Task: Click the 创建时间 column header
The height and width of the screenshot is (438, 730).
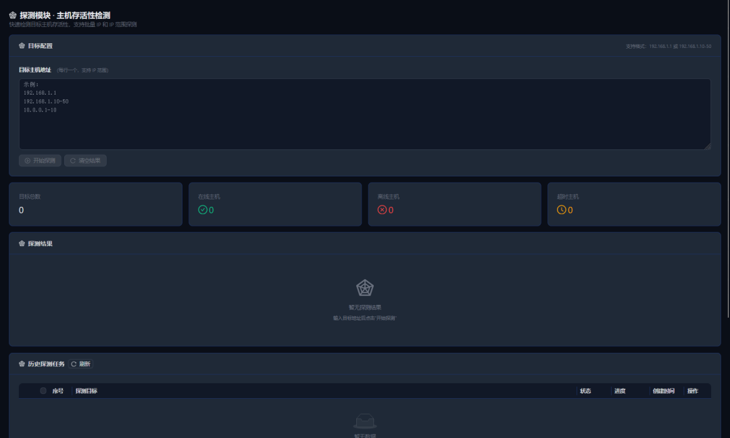Action: point(663,391)
